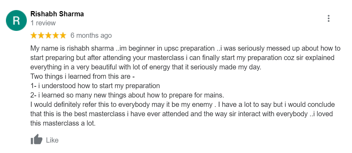Click the "Like" text label

(x=52, y=140)
